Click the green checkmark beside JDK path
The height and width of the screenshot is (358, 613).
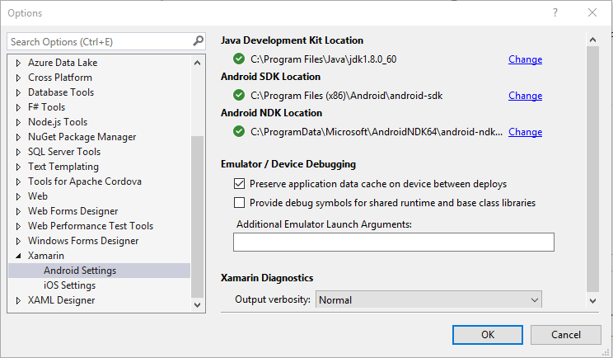[x=239, y=59]
